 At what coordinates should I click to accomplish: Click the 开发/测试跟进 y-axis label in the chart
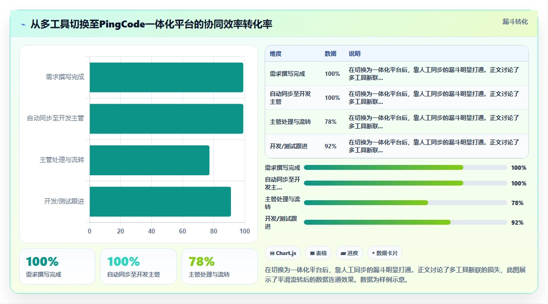(x=64, y=201)
